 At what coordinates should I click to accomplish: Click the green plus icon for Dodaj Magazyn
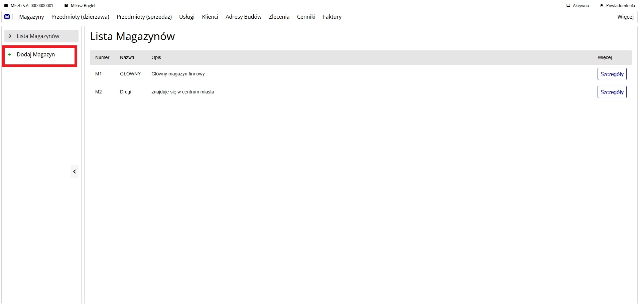click(10, 54)
